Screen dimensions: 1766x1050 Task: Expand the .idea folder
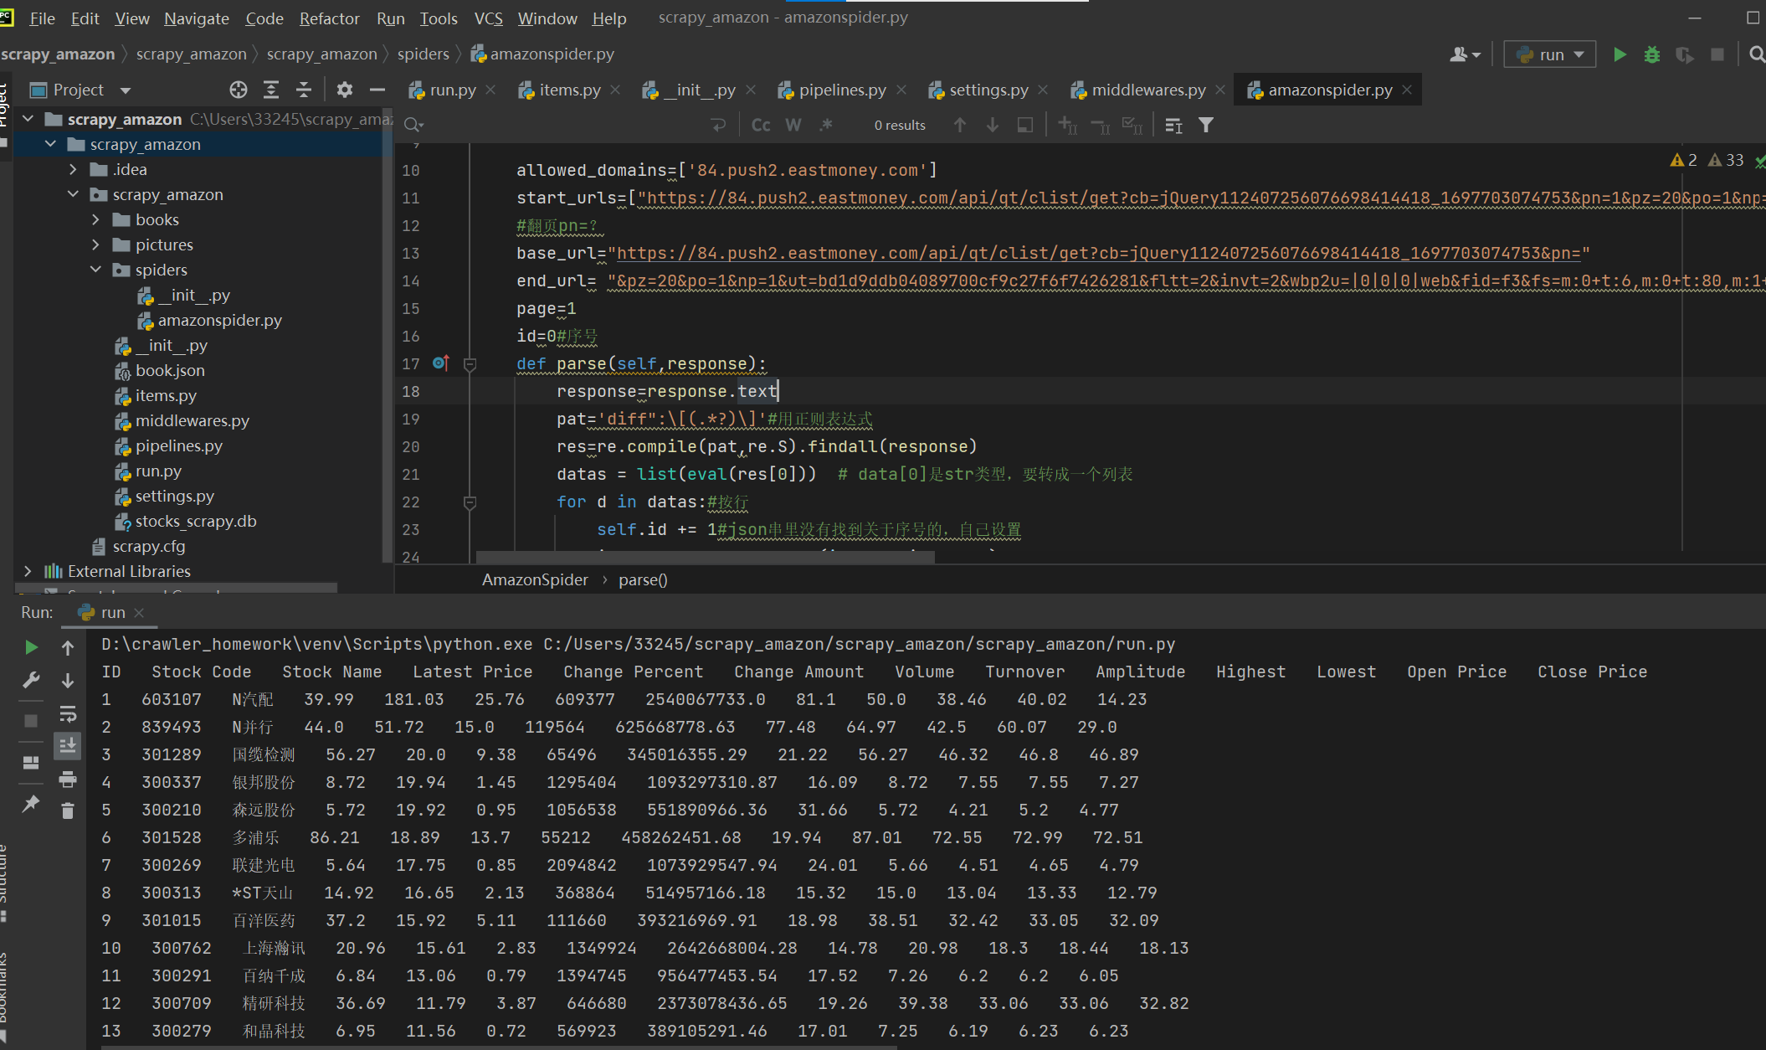click(x=73, y=169)
